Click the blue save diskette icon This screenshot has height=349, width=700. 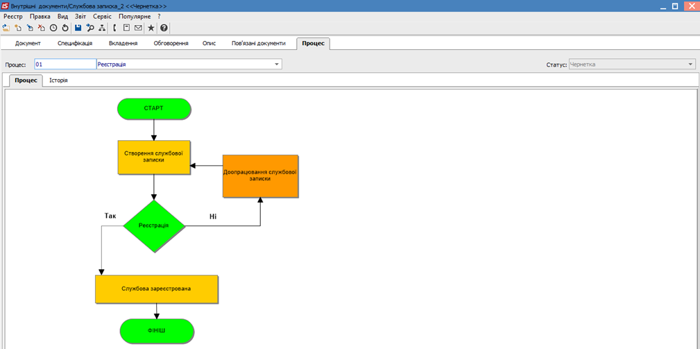(x=78, y=28)
